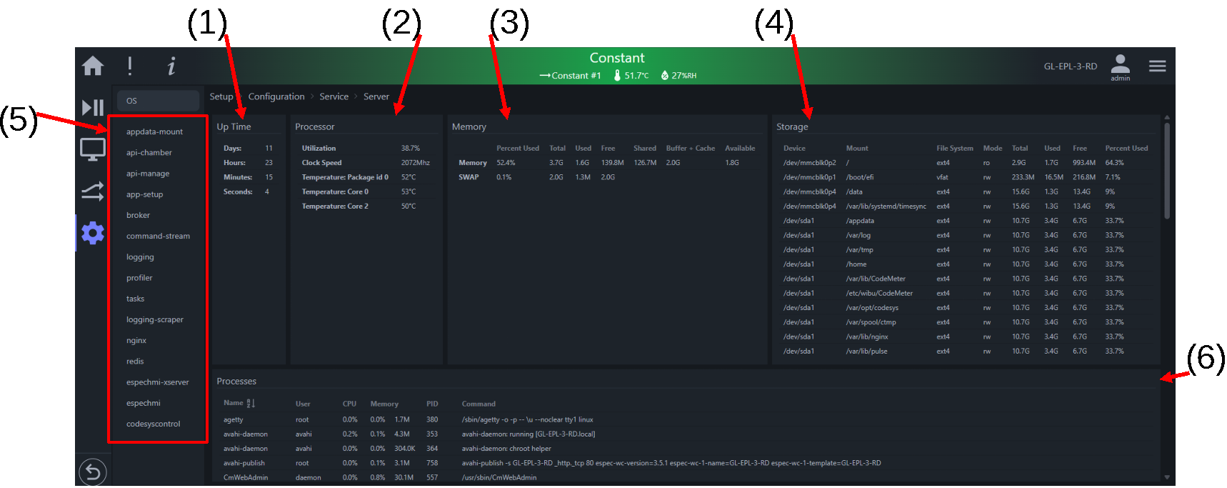The height and width of the screenshot is (488, 1227).
Task: Select espechmi-xserver service
Action: click(158, 382)
